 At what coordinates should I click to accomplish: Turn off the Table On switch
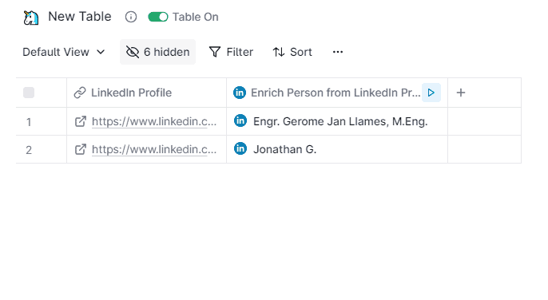158,17
